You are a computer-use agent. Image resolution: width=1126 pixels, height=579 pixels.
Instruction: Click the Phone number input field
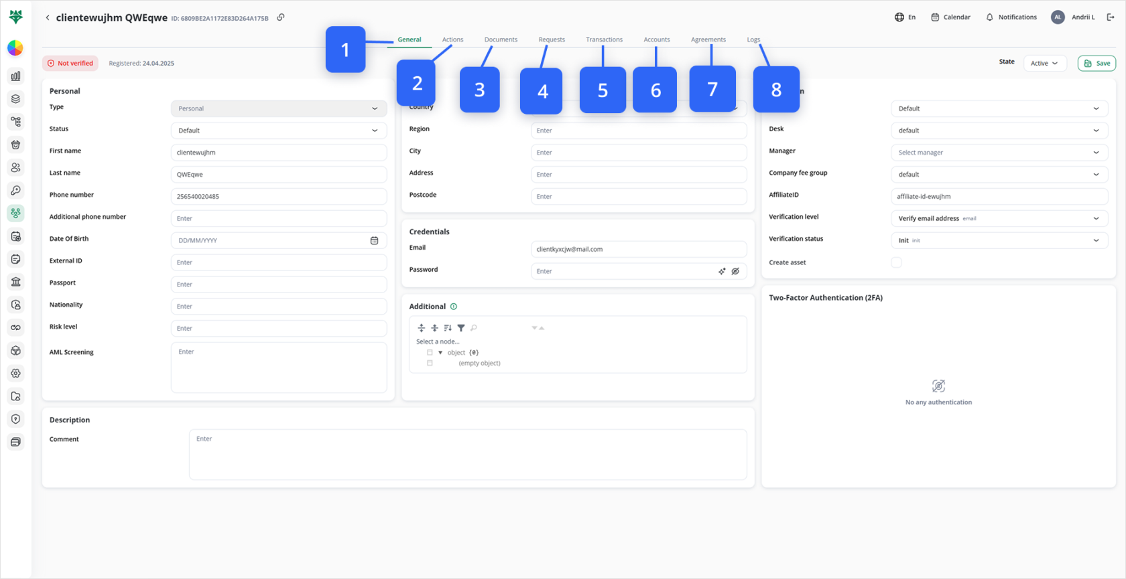pos(279,197)
